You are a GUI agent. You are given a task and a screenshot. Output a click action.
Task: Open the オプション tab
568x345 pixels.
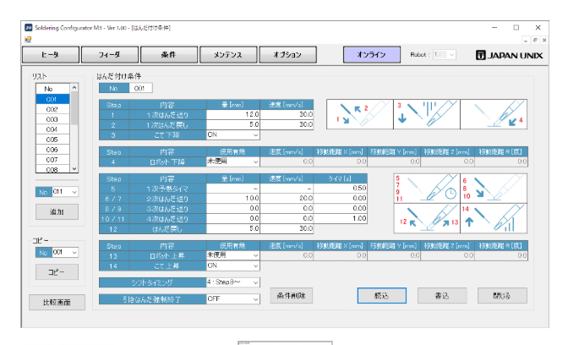click(288, 55)
